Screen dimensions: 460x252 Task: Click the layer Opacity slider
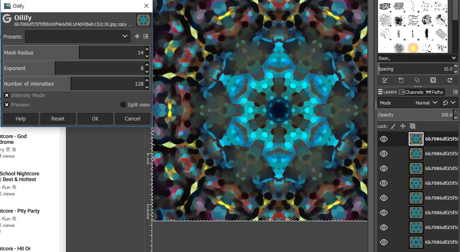pos(415,115)
